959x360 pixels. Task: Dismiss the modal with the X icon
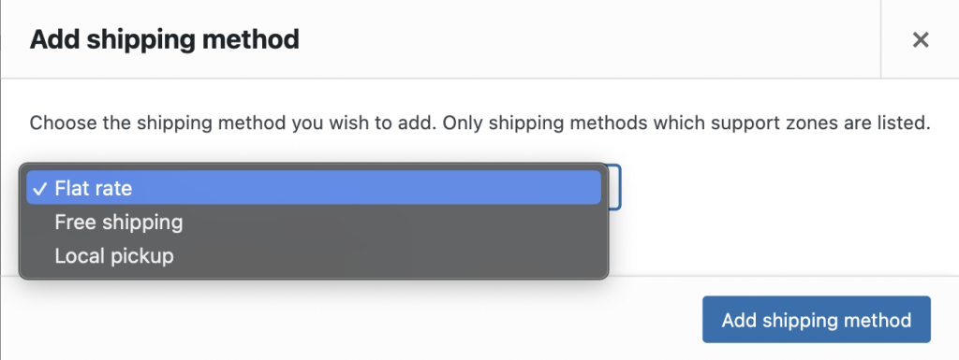click(x=921, y=39)
